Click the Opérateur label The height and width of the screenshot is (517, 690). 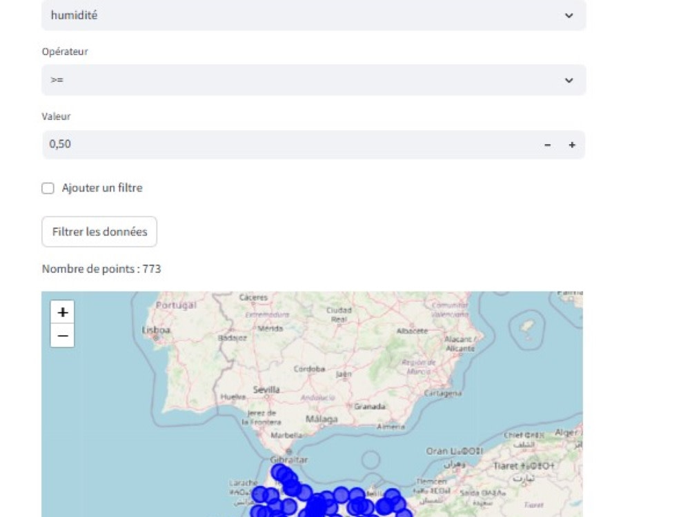tap(65, 52)
